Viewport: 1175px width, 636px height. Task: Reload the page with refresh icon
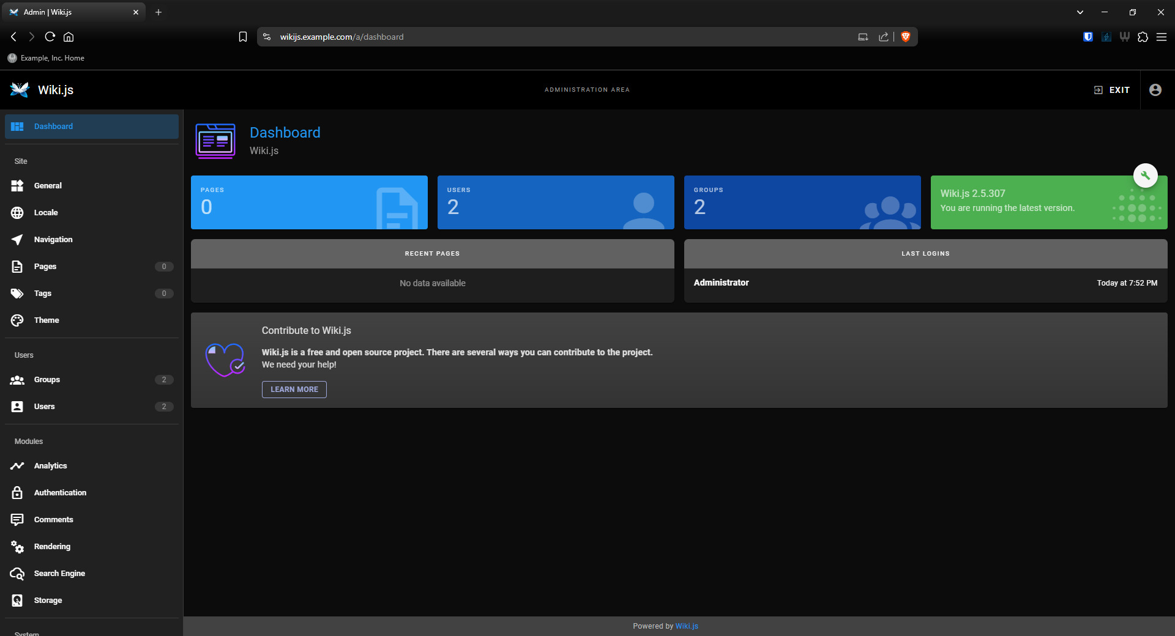coord(50,37)
